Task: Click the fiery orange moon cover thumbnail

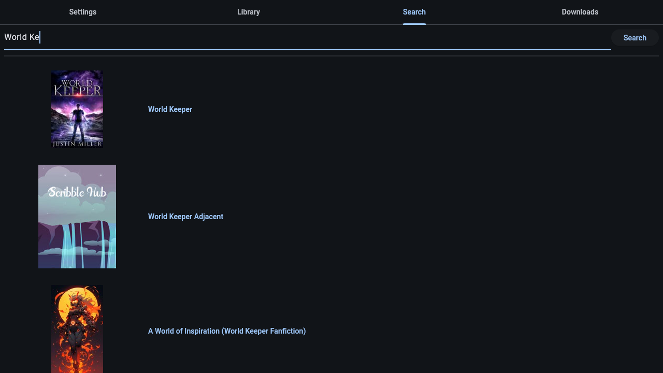Action: [x=77, y=329]
